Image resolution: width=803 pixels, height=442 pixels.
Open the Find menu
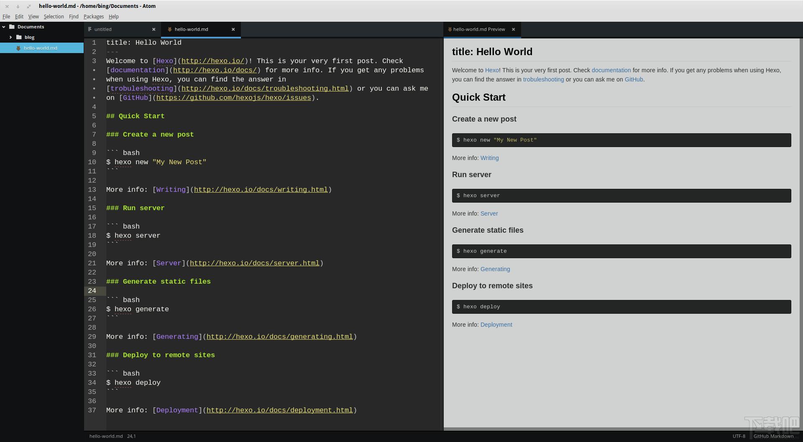coord(74,17)
